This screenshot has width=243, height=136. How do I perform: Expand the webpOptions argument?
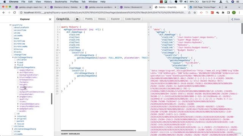point(18,109)
